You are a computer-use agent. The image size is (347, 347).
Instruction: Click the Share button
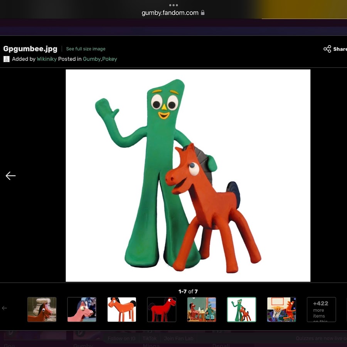335,49
